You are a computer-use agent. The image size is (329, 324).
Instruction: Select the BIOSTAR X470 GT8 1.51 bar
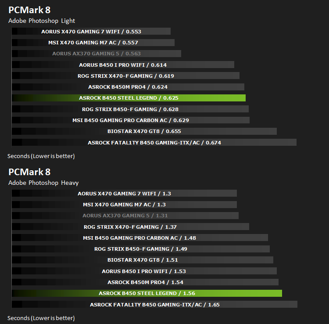click(x=143, y=260)
